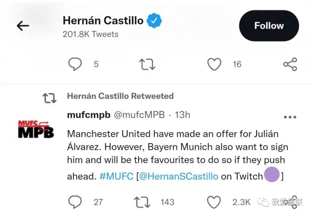The image size is (313, 216).
Task: Click the verified badge next to Hernán Castillo
Action: tap(154, 21)
